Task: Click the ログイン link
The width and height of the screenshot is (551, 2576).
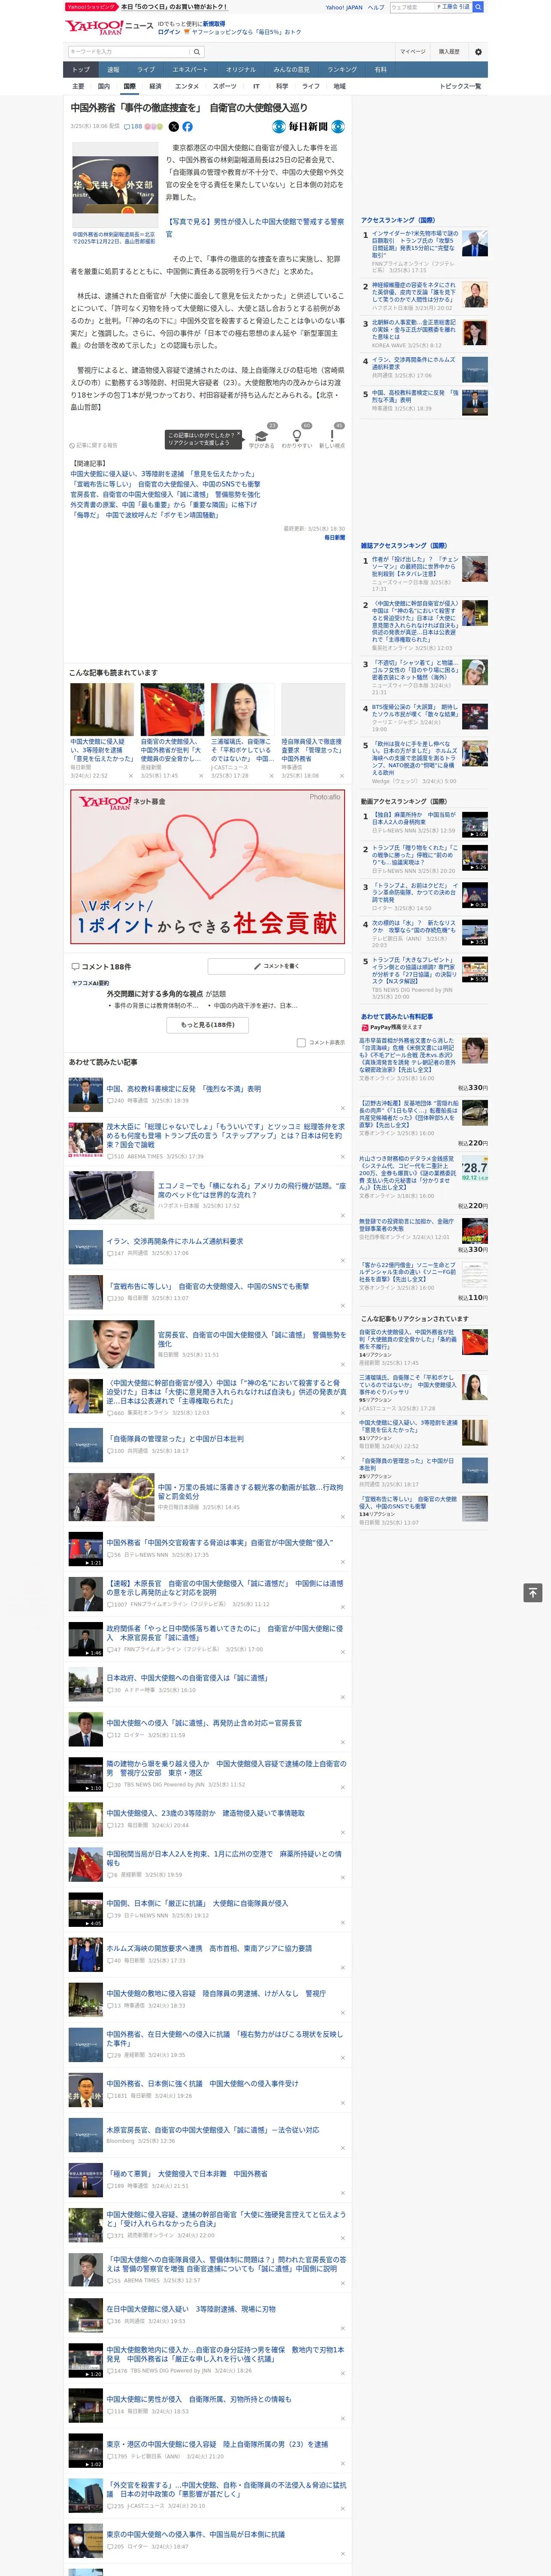Action: [169, 32]
